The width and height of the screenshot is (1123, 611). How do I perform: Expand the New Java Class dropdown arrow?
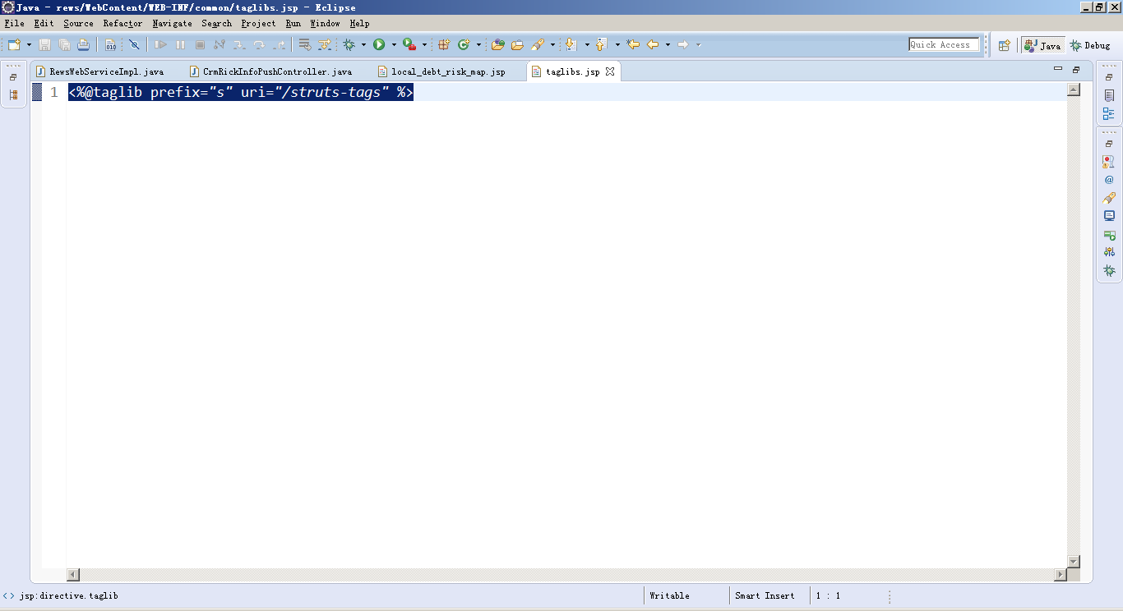click(478, 44)
